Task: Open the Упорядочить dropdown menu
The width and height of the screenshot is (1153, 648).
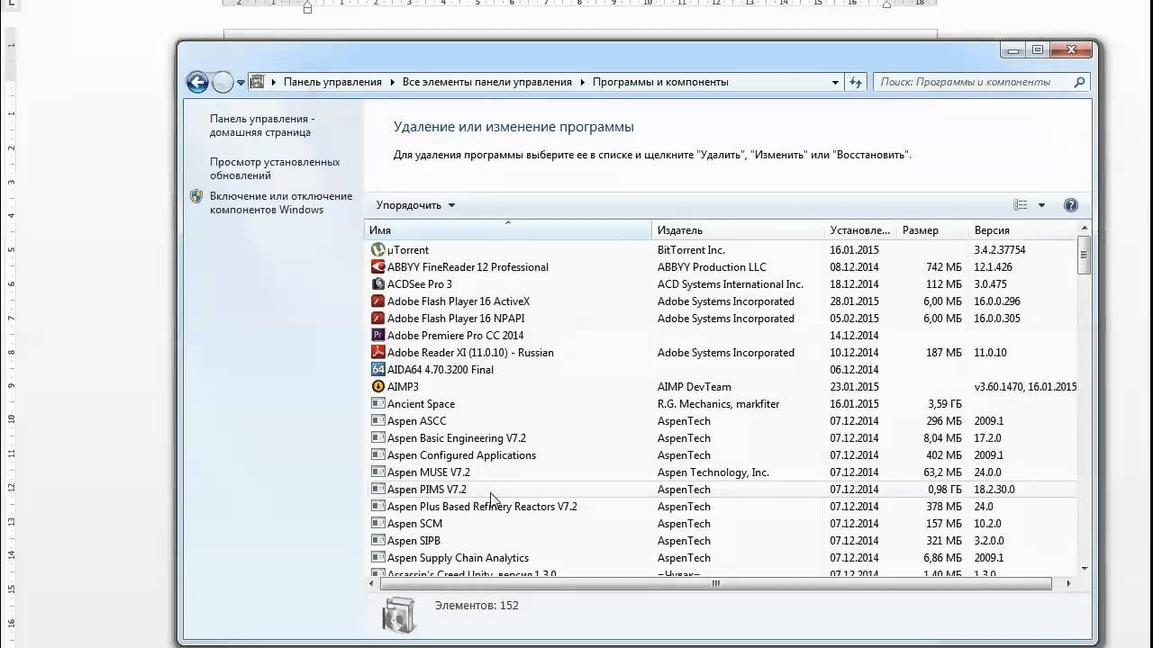Action: click(415, 205)
